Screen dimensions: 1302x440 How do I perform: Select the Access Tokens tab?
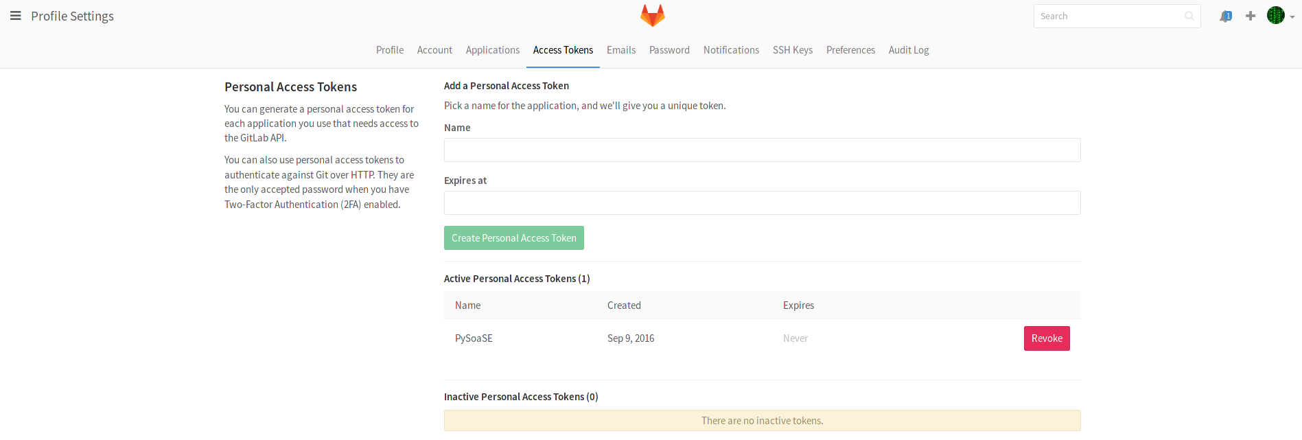[x=563, y=50]
